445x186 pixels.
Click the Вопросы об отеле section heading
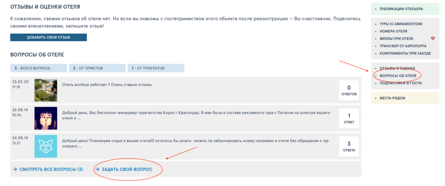pyautogui.click(x=37, y=55)
